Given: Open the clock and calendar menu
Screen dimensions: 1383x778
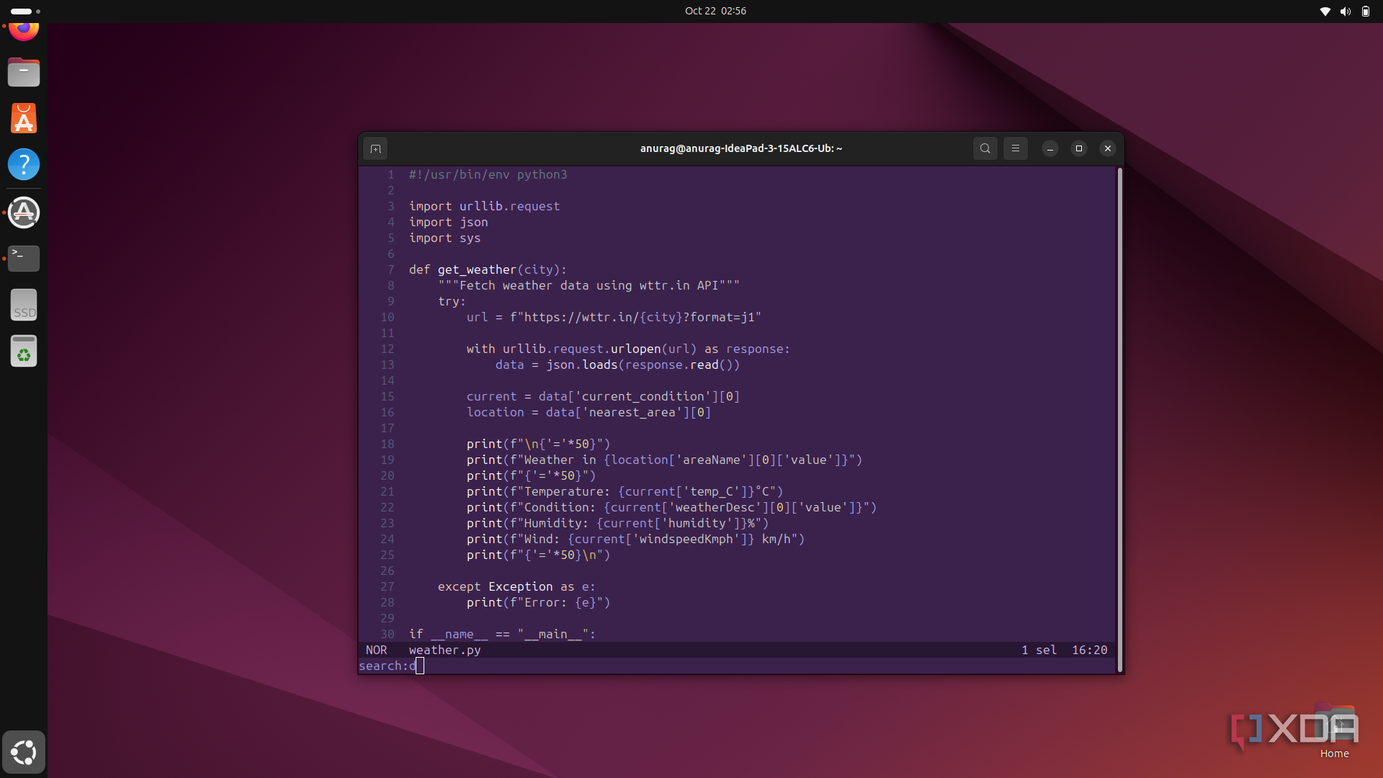Looking at the screenshot, I should pyautogui.click(x=715, y=11).
